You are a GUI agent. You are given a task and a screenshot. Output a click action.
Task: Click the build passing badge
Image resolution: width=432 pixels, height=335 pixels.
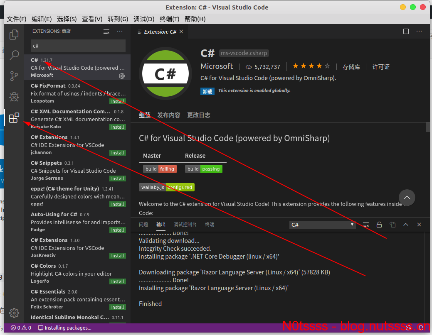point(204,169)
